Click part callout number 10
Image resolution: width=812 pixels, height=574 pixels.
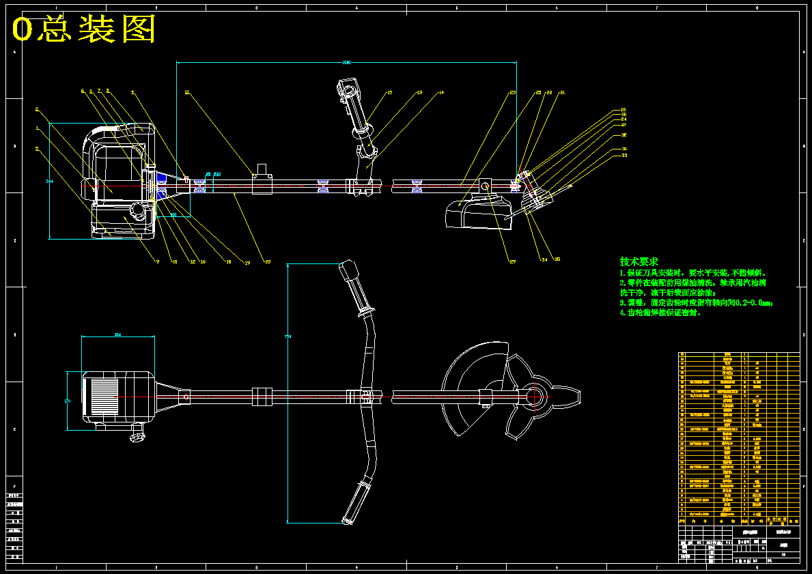pos(175,262)
